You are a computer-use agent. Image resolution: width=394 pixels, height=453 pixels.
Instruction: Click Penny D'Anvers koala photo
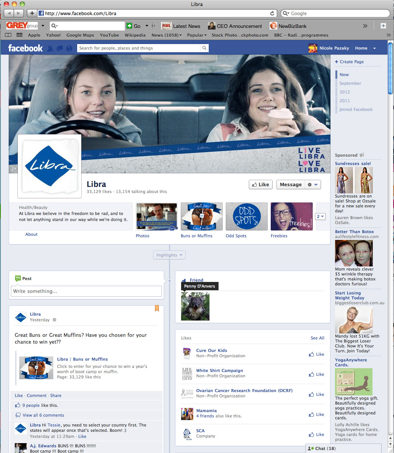coord(195,306)
